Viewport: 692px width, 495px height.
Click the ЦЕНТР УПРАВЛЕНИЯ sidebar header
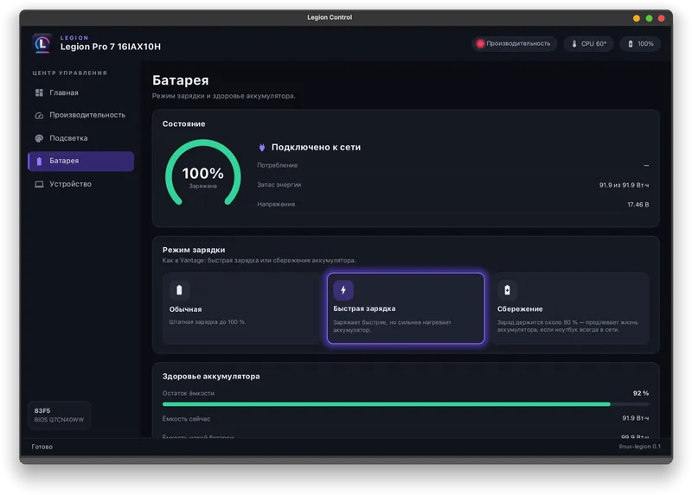[70, 73]
